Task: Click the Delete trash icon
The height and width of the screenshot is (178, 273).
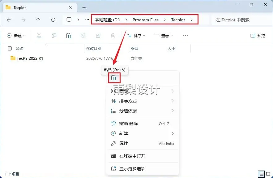Action: point(113,36)
